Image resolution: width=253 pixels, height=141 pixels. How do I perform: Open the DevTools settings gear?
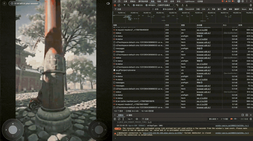[x=243, y=1]
